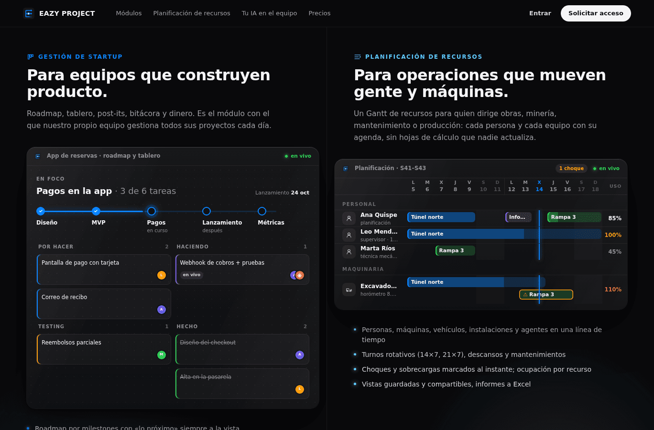
Task: Click the AI agent avatar on Webhook card
Action: [300, 275]
